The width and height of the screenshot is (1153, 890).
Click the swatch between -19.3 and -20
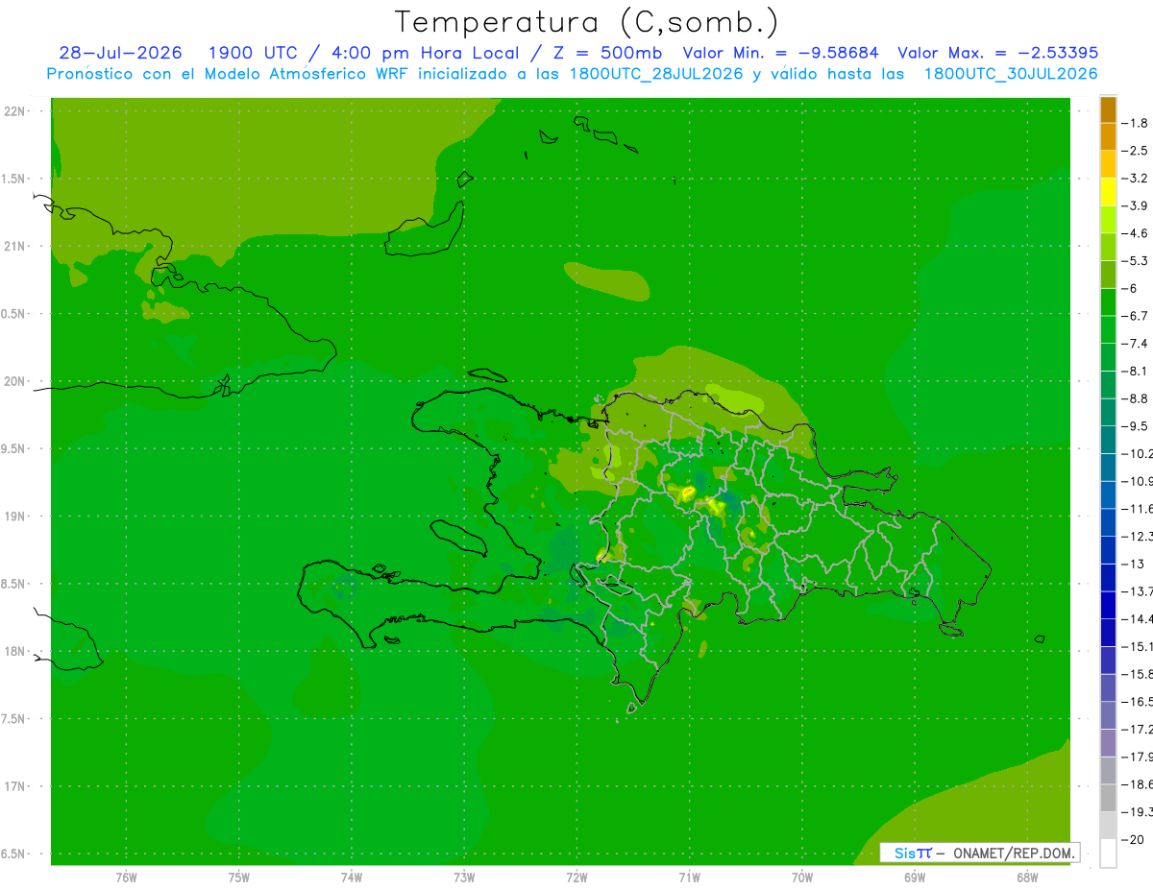[x=1108, y=826]
